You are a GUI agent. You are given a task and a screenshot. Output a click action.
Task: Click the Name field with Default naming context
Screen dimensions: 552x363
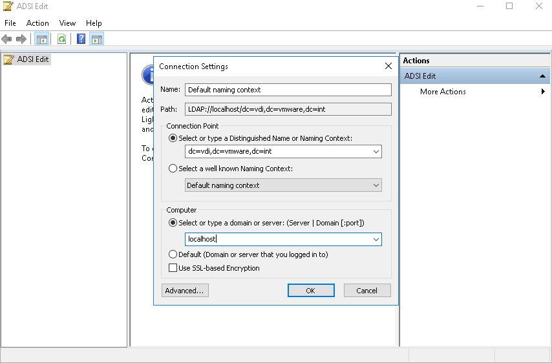point(288,90)
